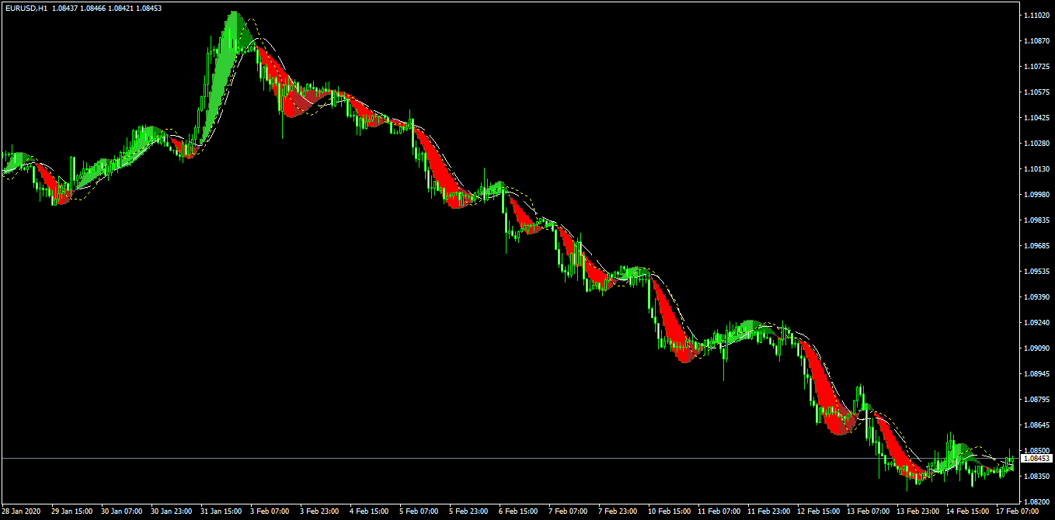Screen dimensions: 1055x520
Task: Click the 1.09980 price axis label
Action: coord(1038,195)
